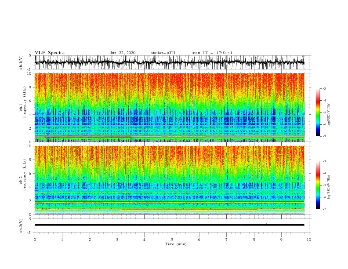Click the '3' tick on the time axis
This screenshot has height=269, width=348.
click(117, 240)
